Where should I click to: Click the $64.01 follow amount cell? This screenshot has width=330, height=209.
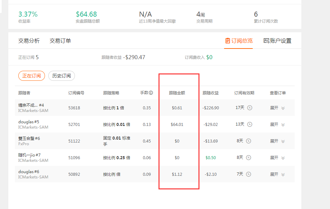pyautogui.click(x=177, y=124)
